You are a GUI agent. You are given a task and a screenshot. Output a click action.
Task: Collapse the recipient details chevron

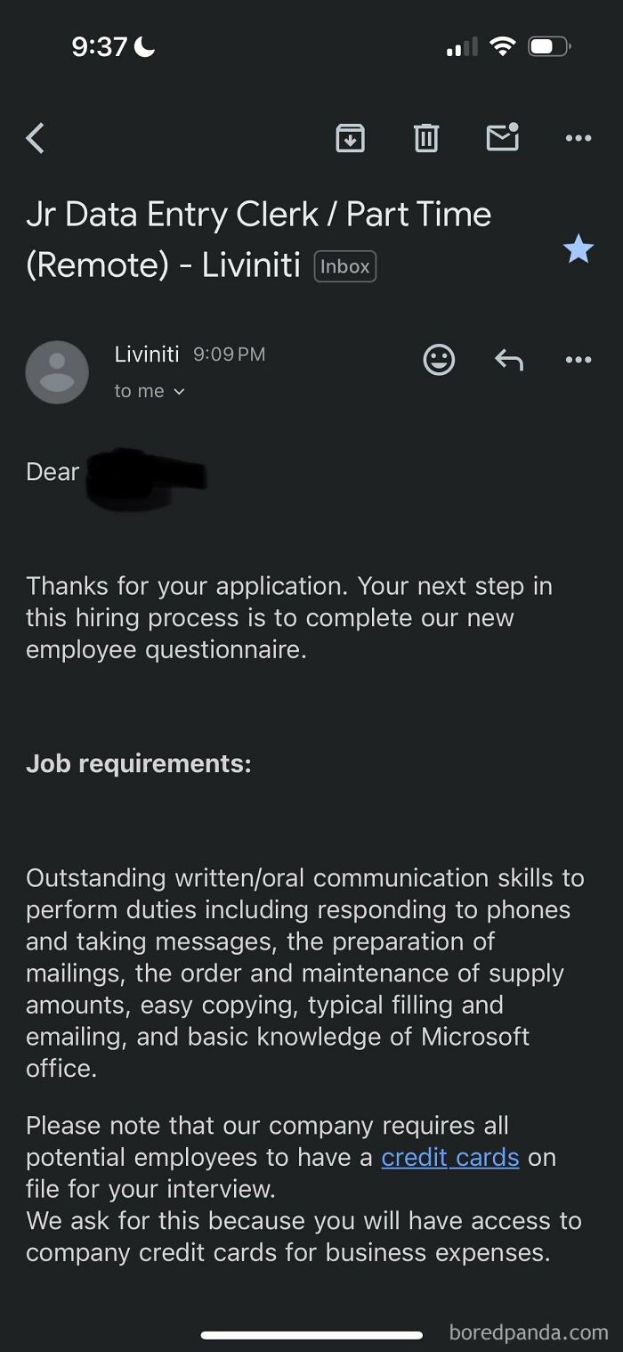pos(181,391)
